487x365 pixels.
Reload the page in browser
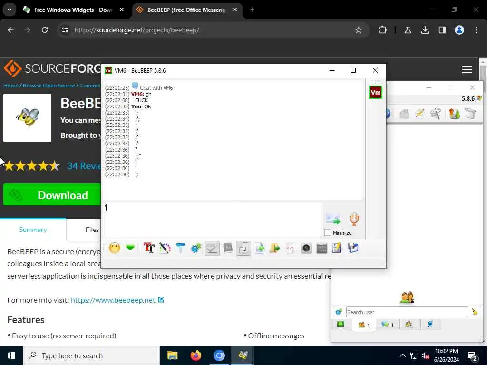pyautogui.click(x=45, y=30)
